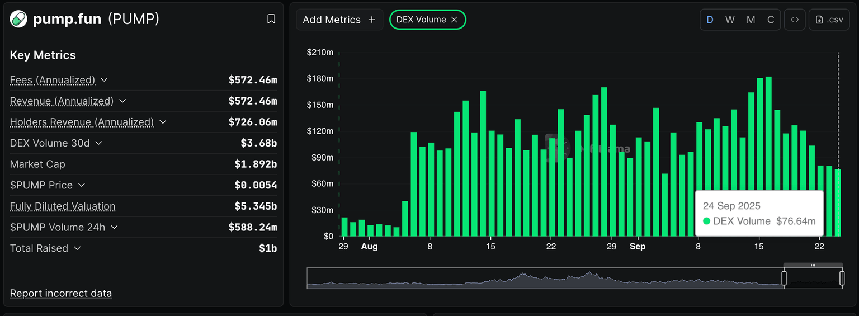Image resolution: width=859 pixels, height=316 pixels.
Task: Open the embed code icon button
Action: (x=794, y=20)
